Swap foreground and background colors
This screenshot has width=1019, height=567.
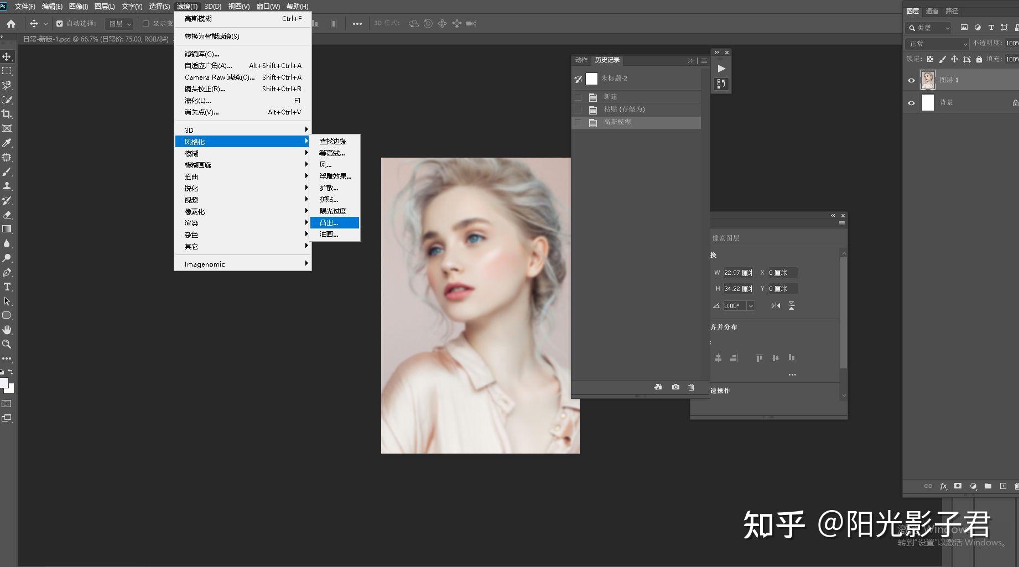point(11,372)
